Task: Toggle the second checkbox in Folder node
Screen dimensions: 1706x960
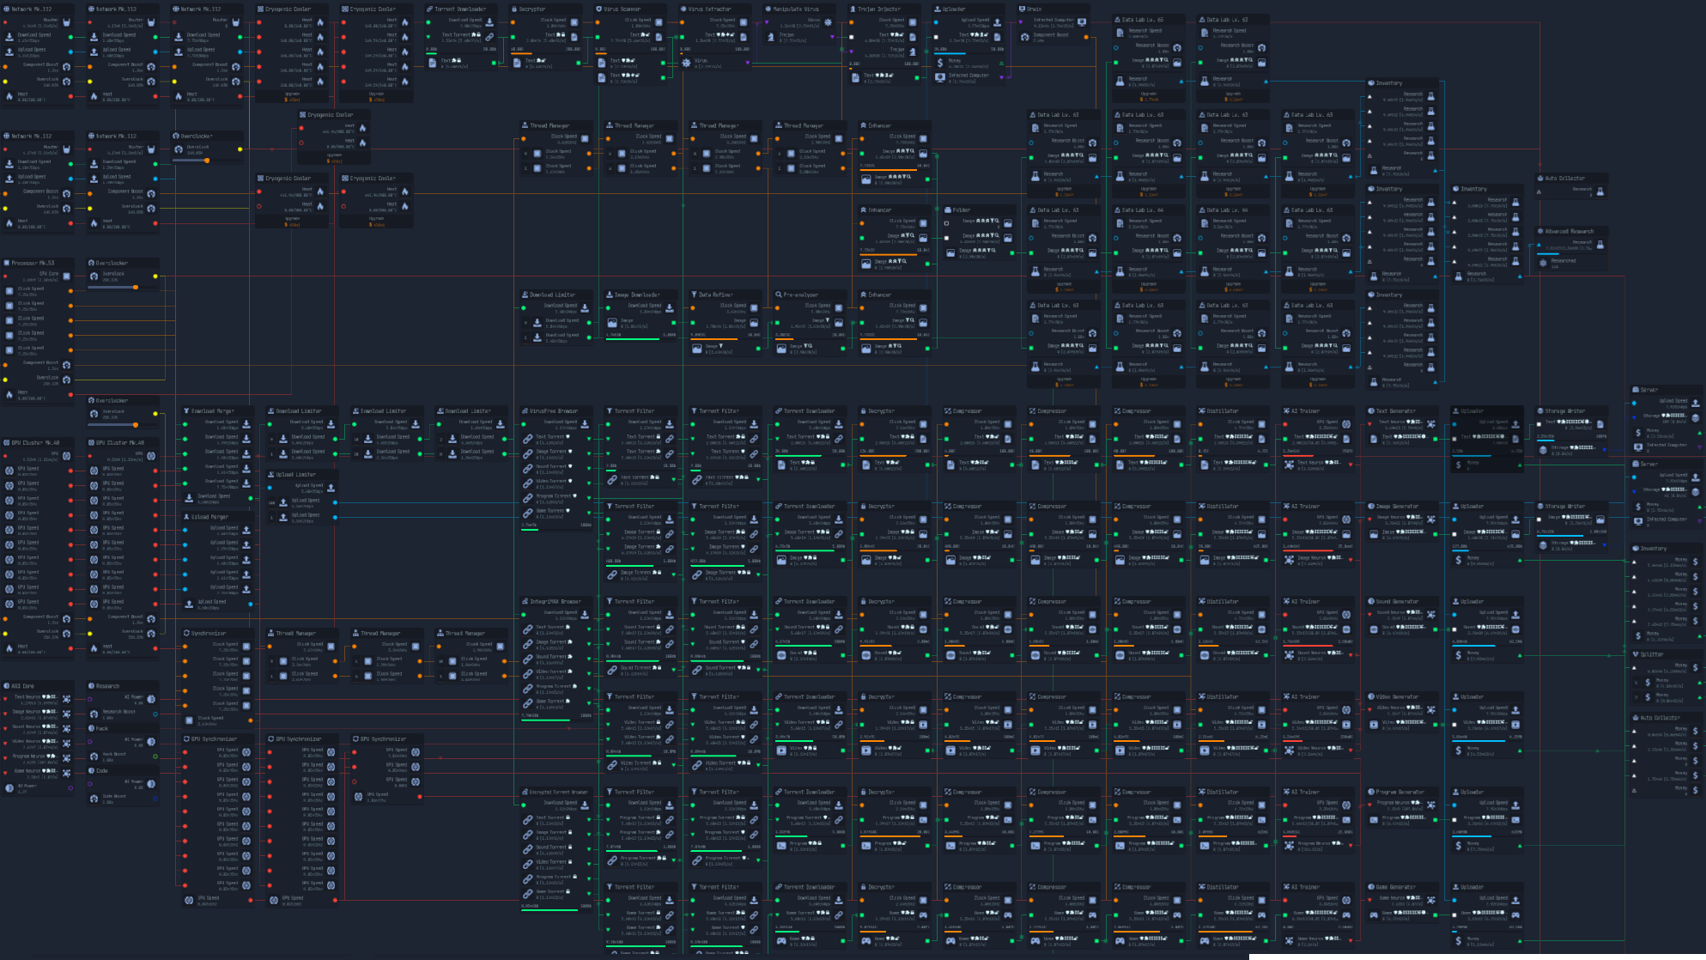Action: [x=946, y=238]
